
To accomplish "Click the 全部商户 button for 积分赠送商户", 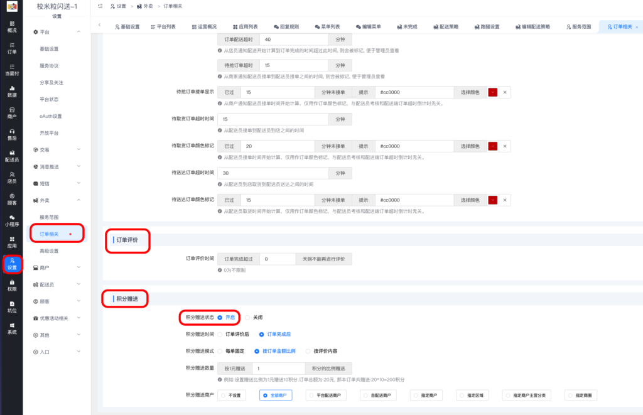I will coord(275,396).
